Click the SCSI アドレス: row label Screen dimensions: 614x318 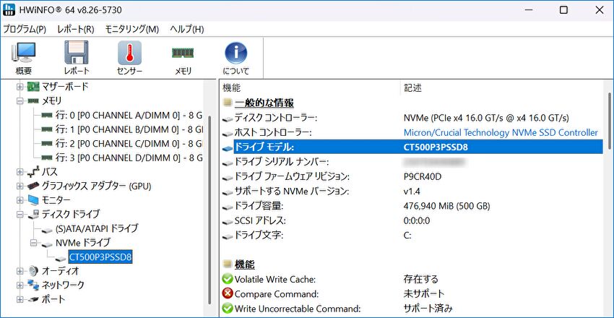(259, 221)
